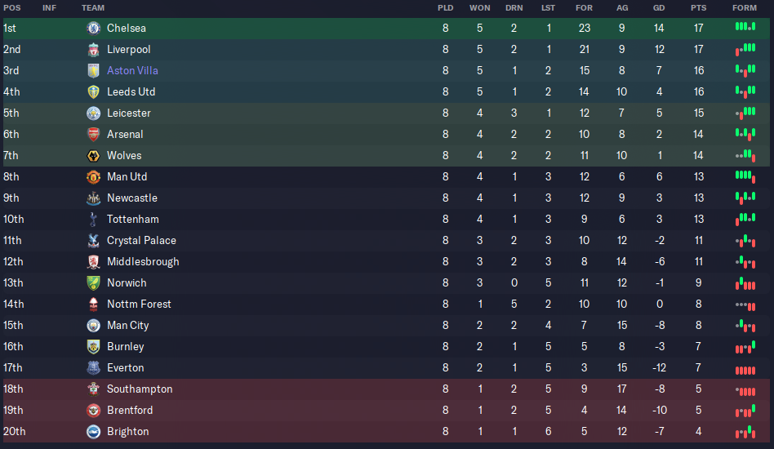Click the WON column header
This screenshot has height=449, width=774.
click(x=480, y=8)
